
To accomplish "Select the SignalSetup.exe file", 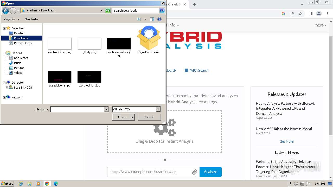I will click(x=149, y=40).
